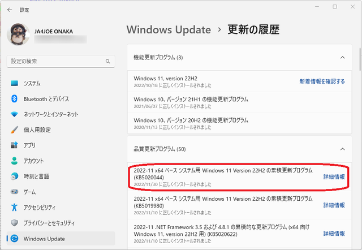Click 新着情報を確認する link
Viewport: 362px width, 250px height.
pos(322,81)
